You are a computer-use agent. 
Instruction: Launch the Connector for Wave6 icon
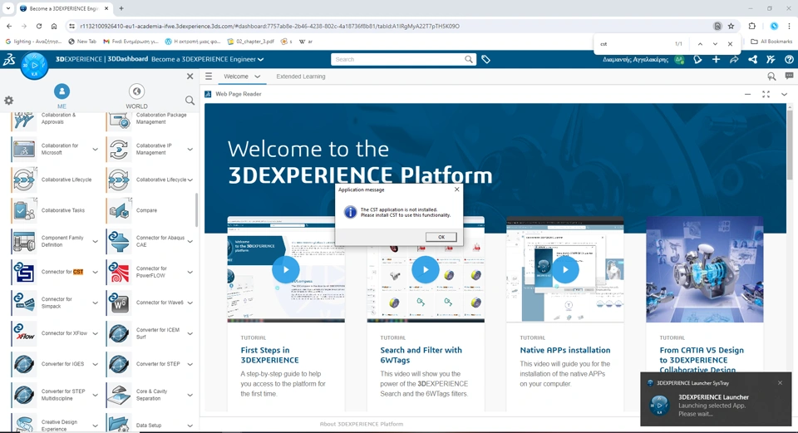coord(119,303)
